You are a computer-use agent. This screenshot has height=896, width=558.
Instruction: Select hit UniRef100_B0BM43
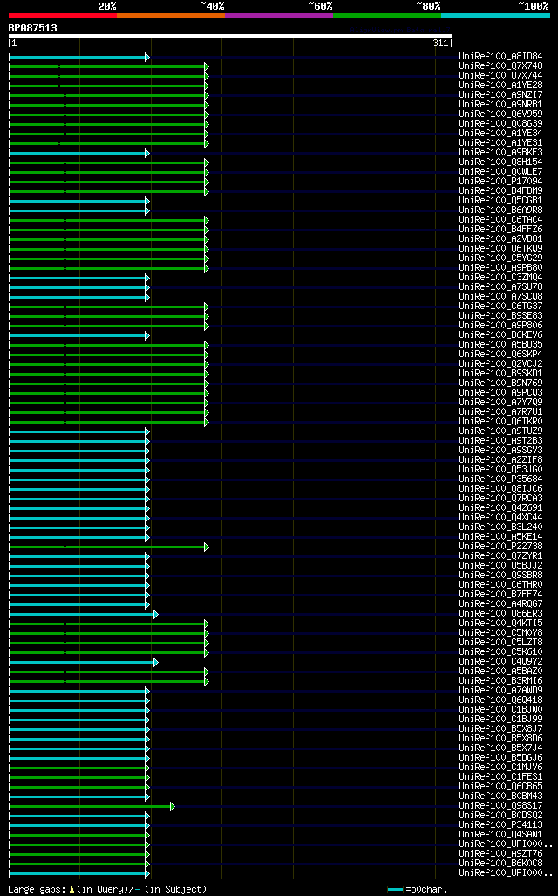pyautogui.click(x=500, y=796)
